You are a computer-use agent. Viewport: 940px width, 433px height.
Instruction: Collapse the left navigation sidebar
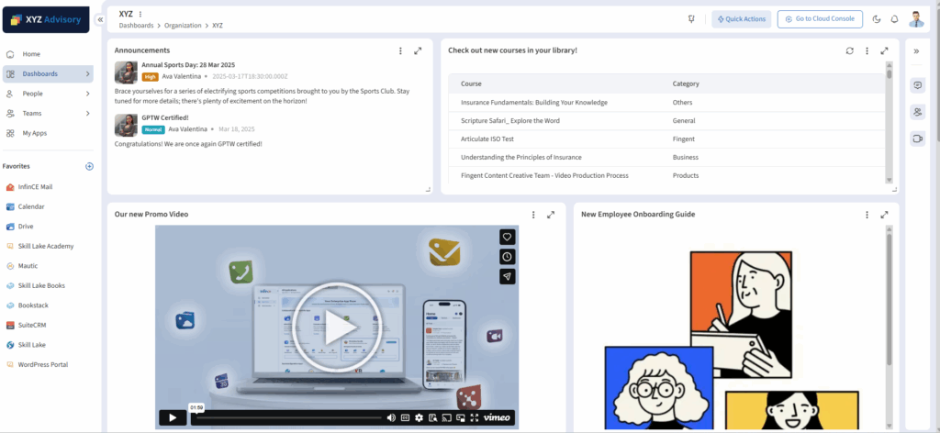(100, 19)
